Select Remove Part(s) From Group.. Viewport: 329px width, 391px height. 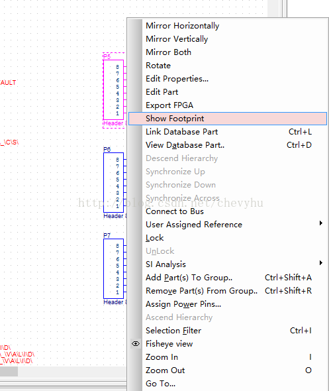tap(228, 291)
